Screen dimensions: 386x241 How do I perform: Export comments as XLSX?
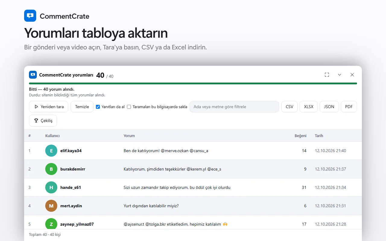(x=308, y=107)
